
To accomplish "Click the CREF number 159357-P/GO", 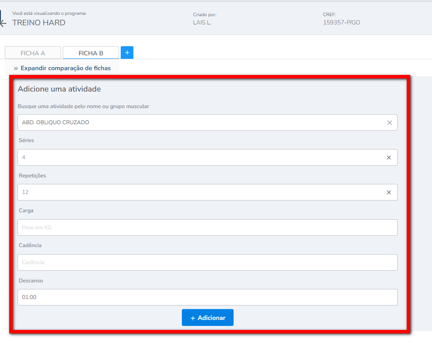I will pos(341,22).
